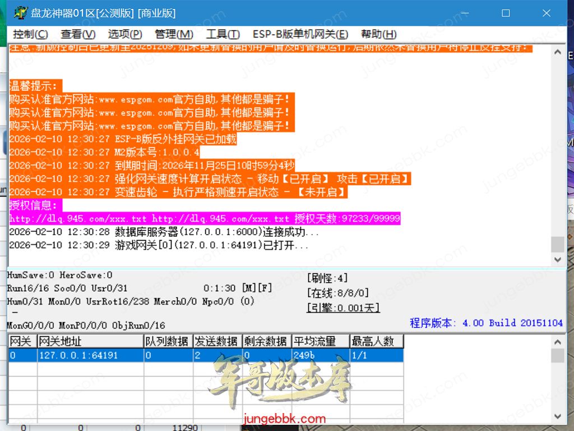Open the 查看(V) menu
574x431 pixels.
(x=78, y=34)
